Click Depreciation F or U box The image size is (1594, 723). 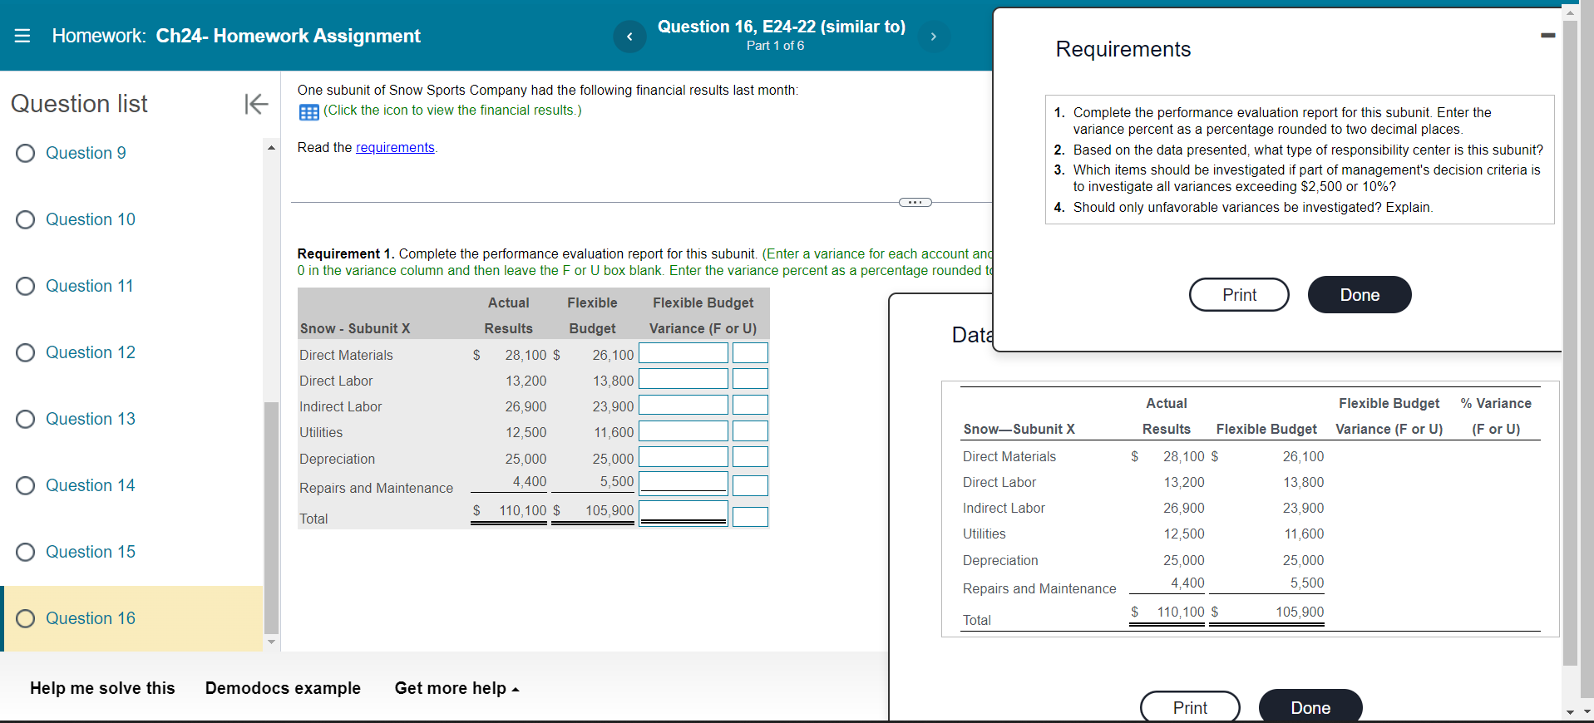point(750,457)
